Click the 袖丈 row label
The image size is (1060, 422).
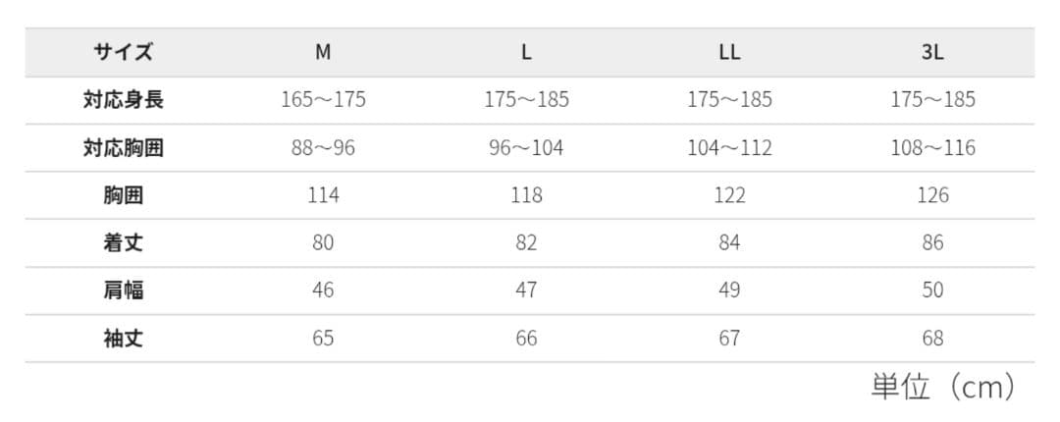[124, 339]
